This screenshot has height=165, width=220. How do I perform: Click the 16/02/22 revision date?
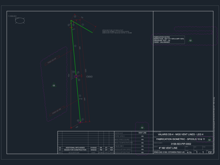(x=93, y=150)
